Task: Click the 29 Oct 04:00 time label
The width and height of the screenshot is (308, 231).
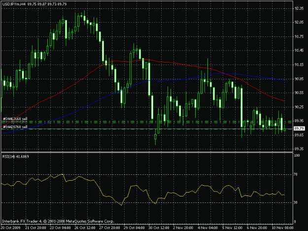Action: point(134,228)
